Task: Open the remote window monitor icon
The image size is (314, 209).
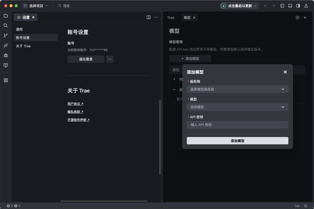Action: pyautogui.click(x=6, y=65)
